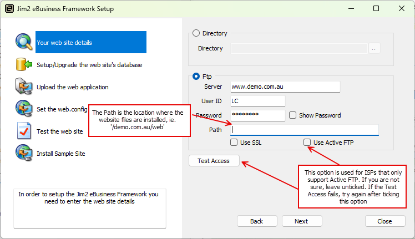
Task: Click the upload web application icon
Action: [24, 87]
